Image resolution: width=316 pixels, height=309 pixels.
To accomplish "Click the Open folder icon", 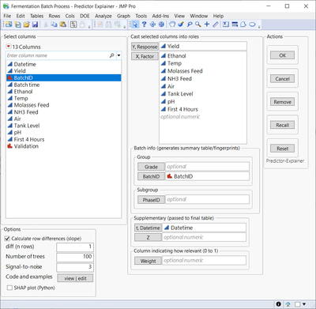I will point(26,24).
